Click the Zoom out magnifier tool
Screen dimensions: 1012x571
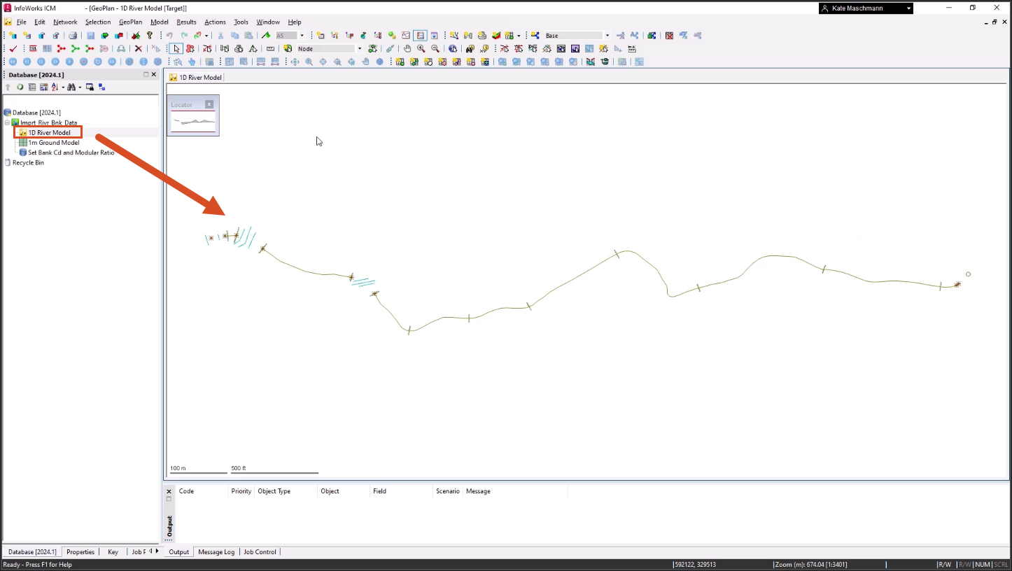pos(435,49)
